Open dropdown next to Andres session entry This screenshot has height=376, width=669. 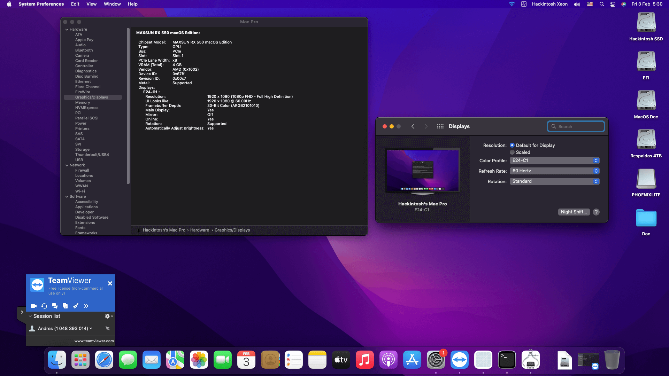[x=91, y=328]
